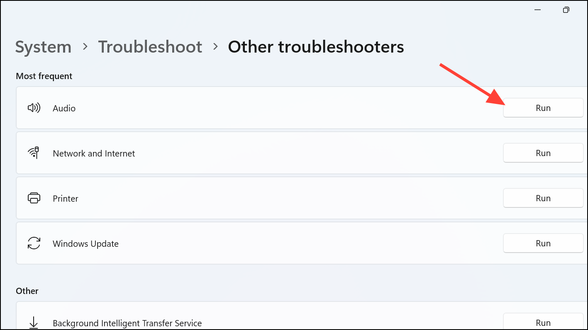Select Background Intelligent Transfer Service label
Screen dimensions: 588x330
click(x=127, y=323)
